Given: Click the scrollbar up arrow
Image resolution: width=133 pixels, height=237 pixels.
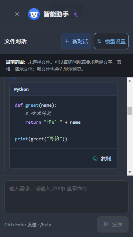Looking at the screenshot, I should coord(130,81).
